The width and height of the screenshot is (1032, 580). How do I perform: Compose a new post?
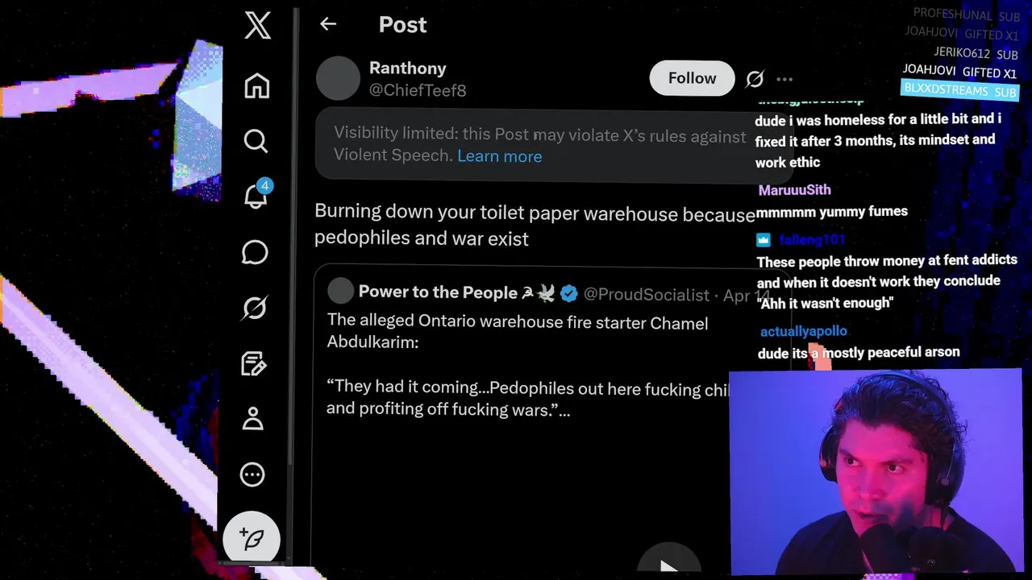252,538
